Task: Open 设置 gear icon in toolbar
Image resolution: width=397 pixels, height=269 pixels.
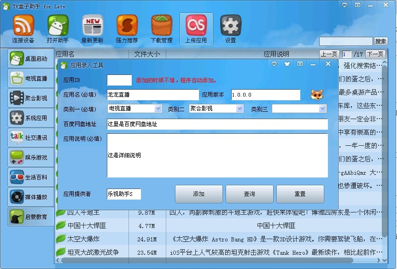Action: click(x=231, y=25)
